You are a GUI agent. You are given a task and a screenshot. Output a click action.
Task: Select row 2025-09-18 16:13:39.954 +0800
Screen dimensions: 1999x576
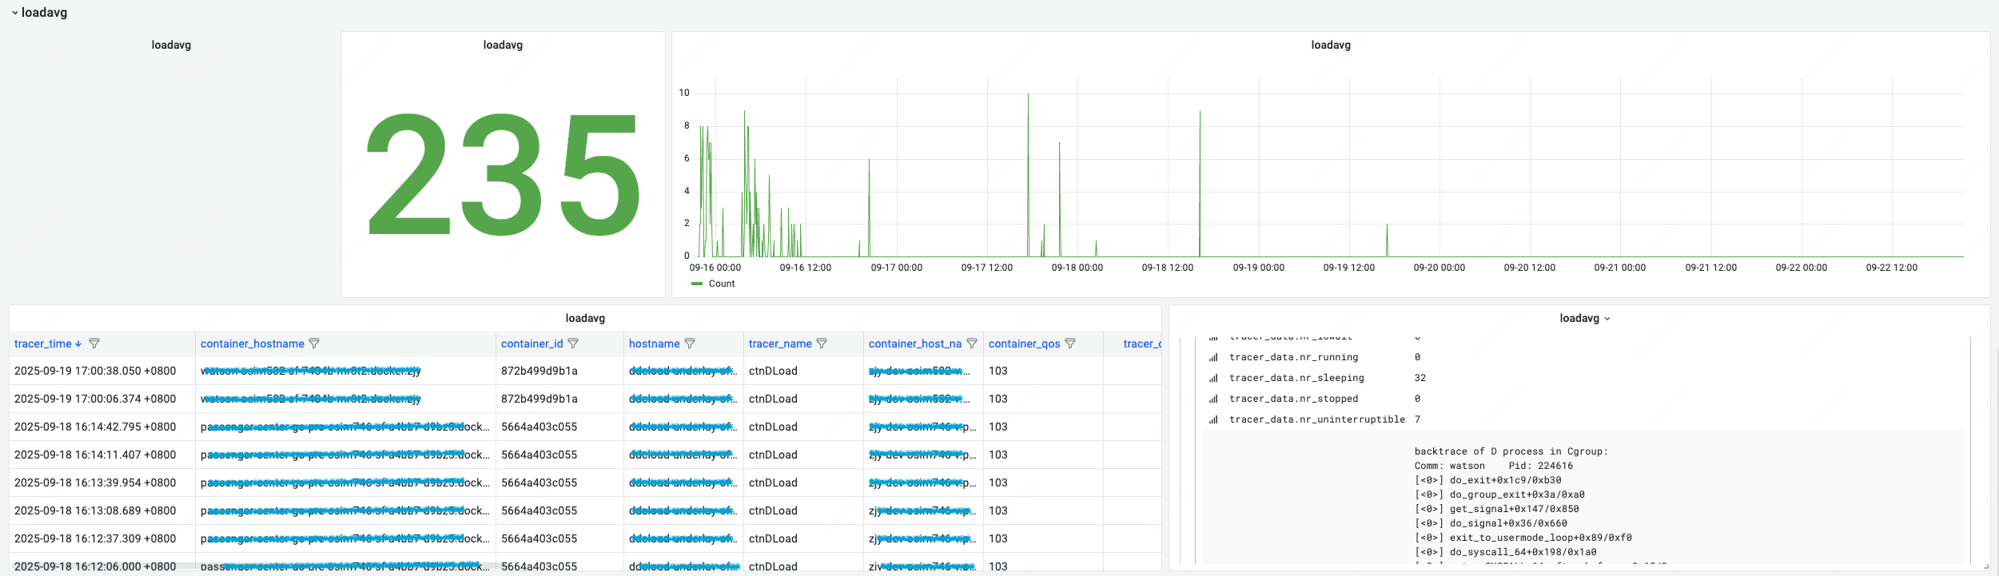(x=585, y=483)
